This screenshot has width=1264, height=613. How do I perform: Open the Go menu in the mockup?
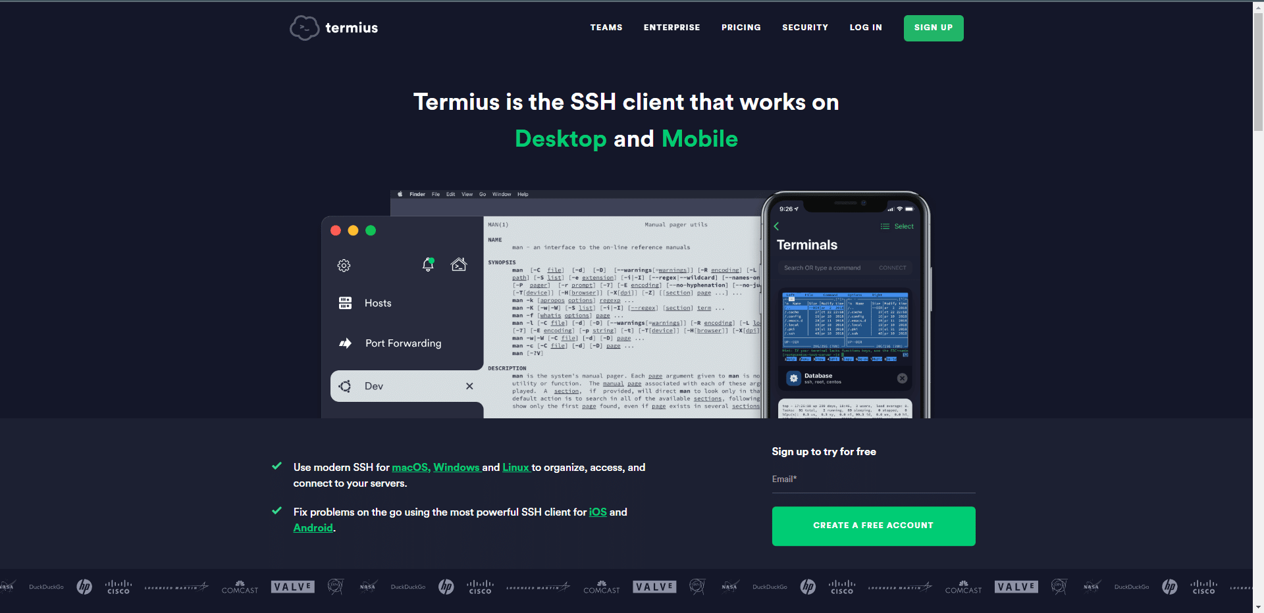click(483, 194)
